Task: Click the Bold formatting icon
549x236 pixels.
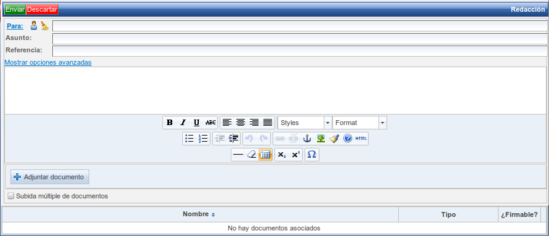Action: click(170, 123)
